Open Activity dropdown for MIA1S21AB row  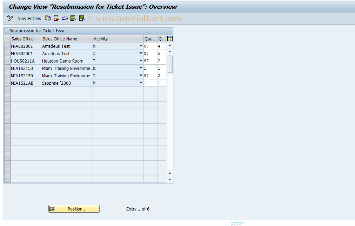point(141,83)
